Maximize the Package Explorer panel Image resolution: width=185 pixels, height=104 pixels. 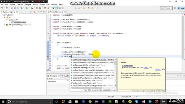click(44, 12)
